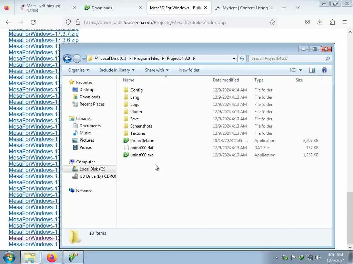
Task: Open Project64 taskbar button
Action: point(73,257)
